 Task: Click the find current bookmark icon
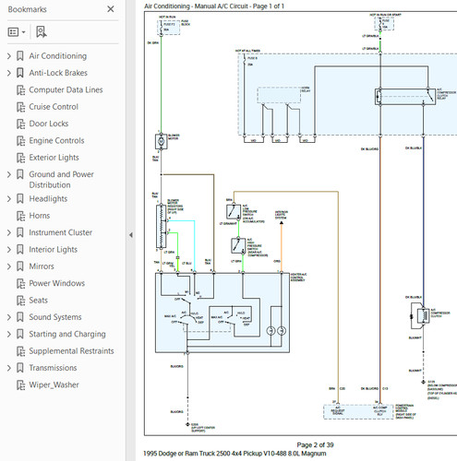42,31
